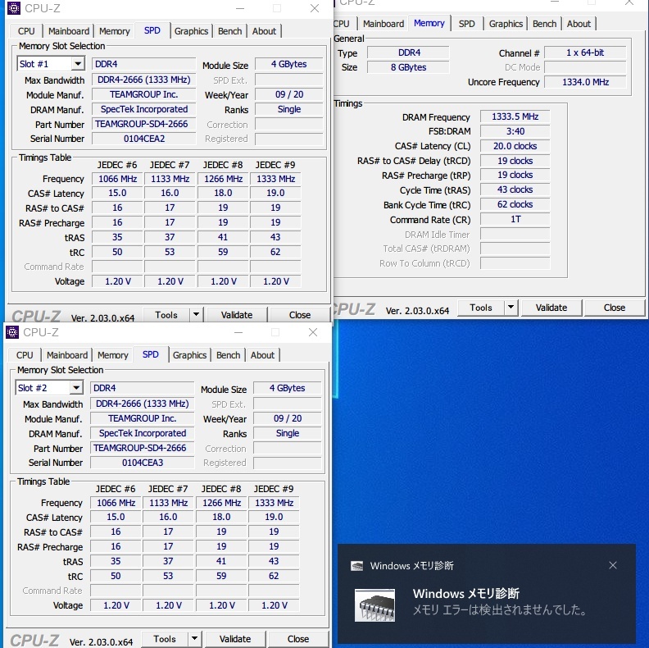Open About tab in Slot #1 window
The width and height of the screenshot is (649, 648).
pos(264,31)
